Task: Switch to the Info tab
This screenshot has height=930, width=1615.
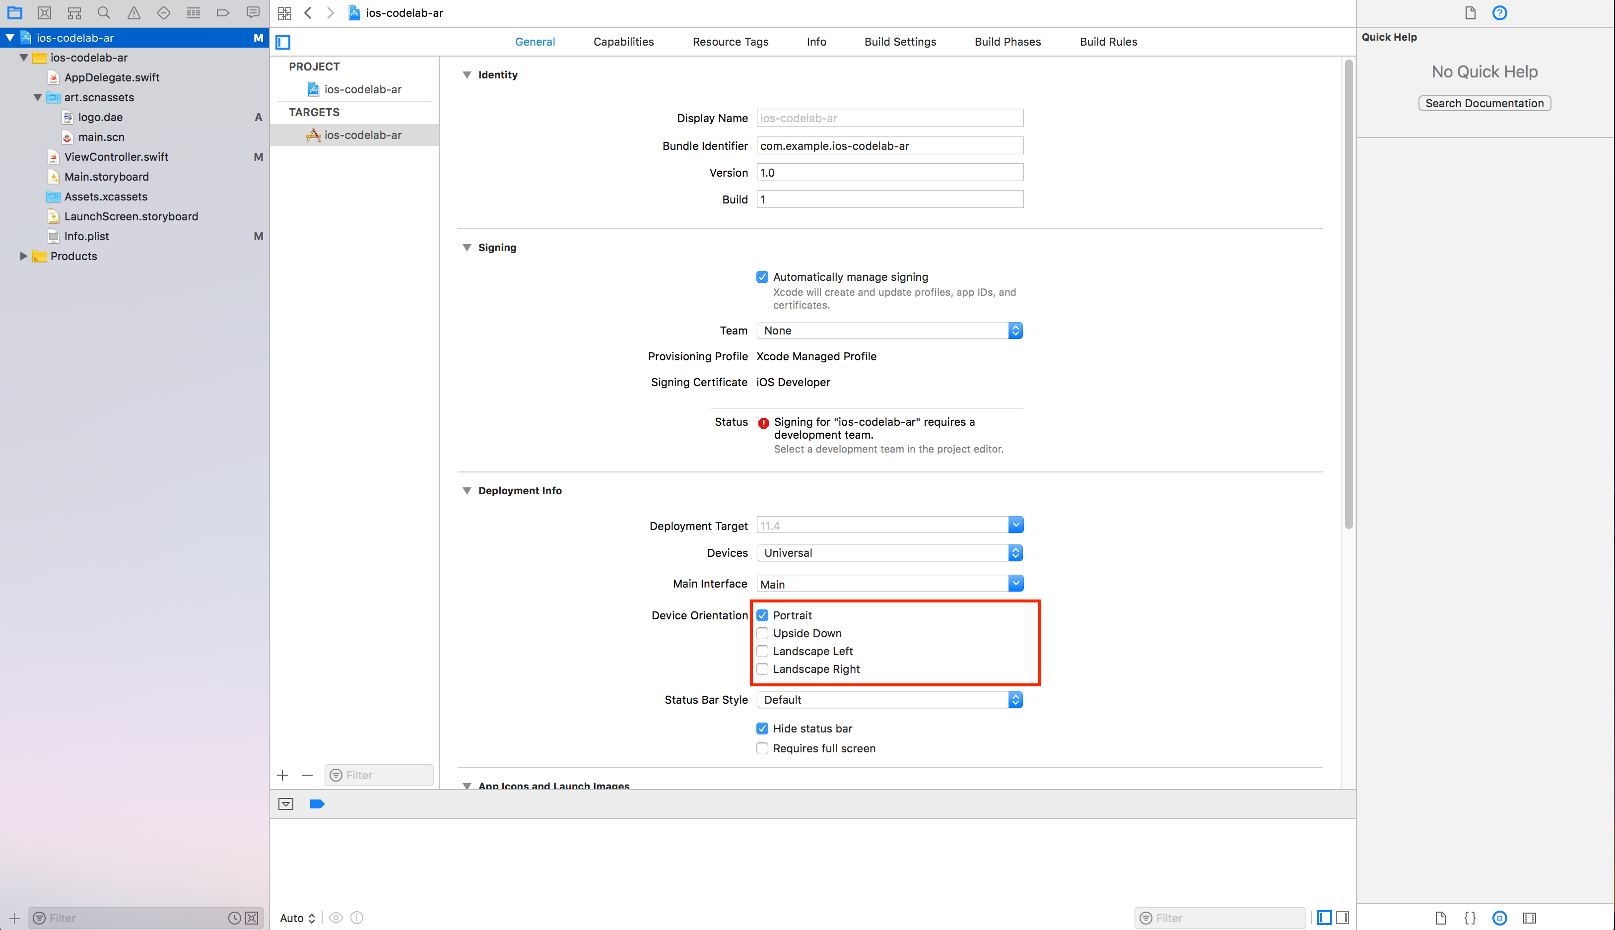Action: (816, 42)
